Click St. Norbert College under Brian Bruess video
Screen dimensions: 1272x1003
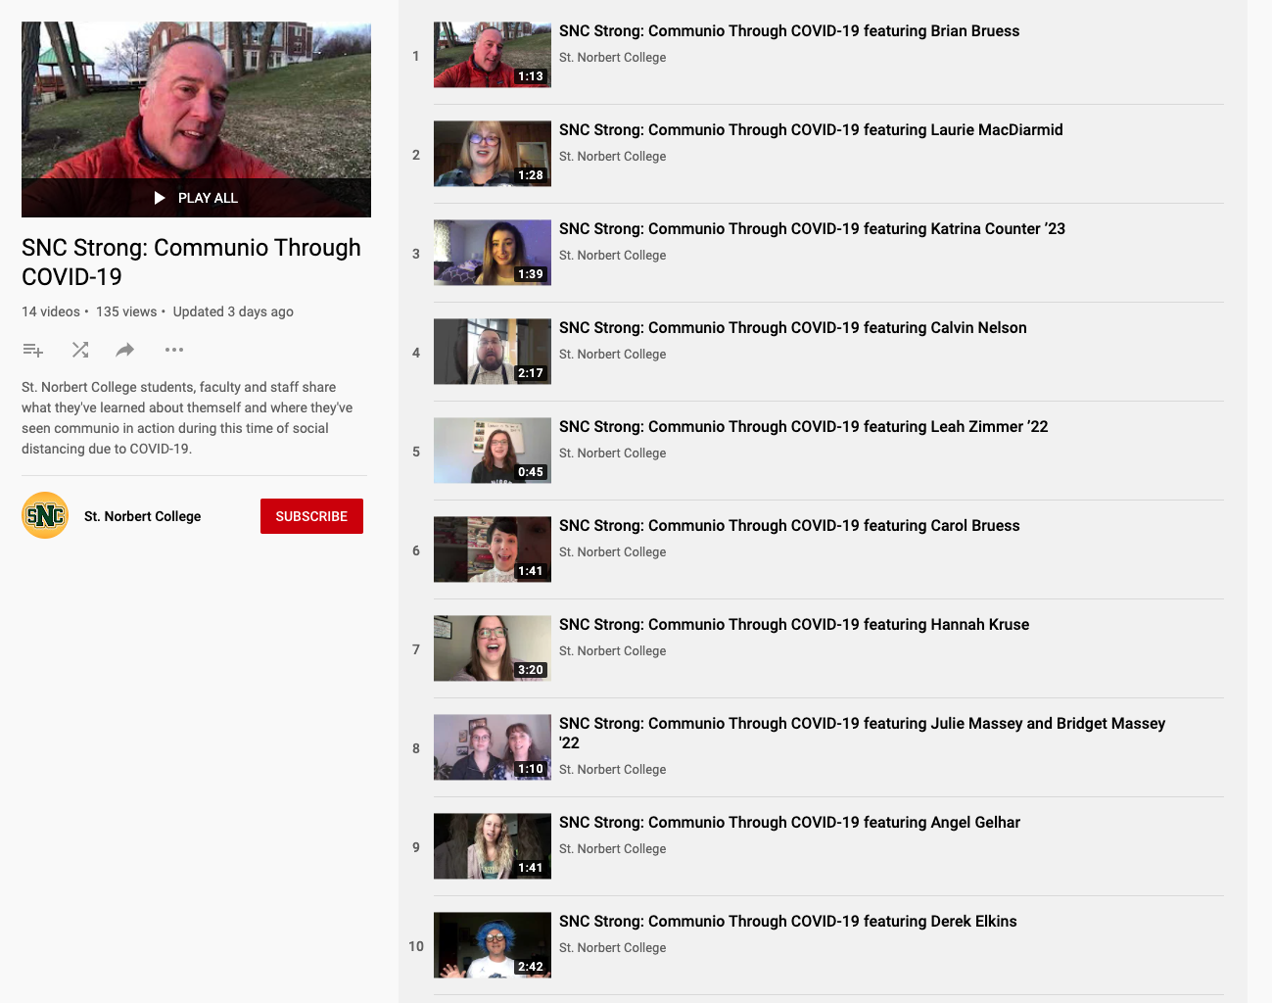point(612,58)
